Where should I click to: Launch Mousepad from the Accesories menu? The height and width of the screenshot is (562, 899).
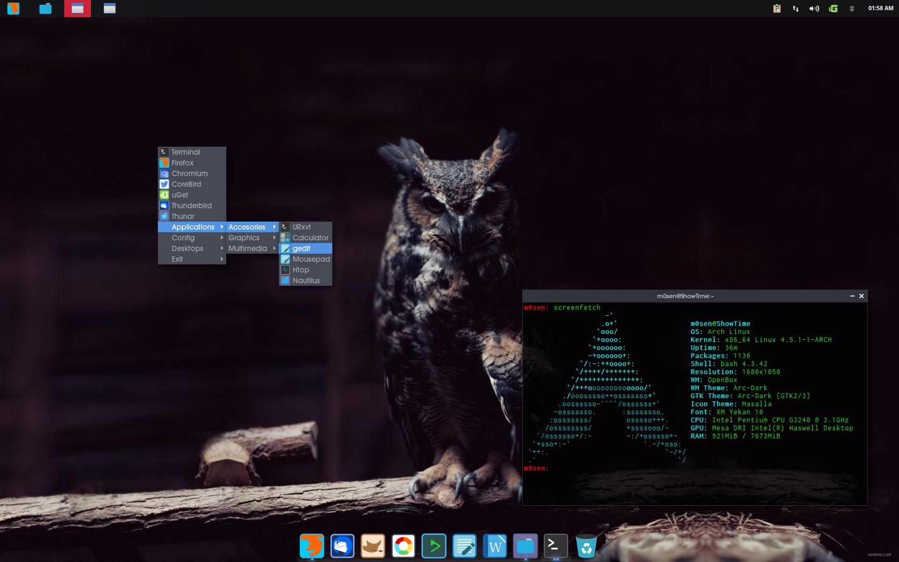click(306, 259)
